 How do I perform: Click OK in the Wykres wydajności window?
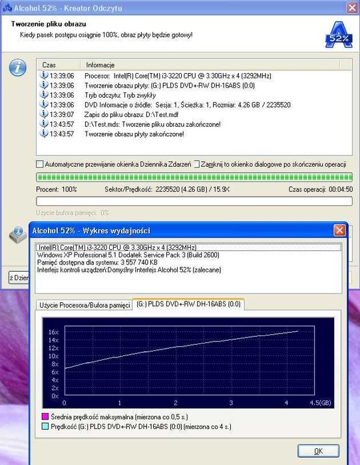tap(319, 451)
